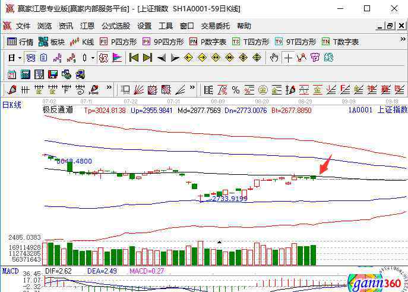Open the 日 period dropdown
This screenshot has width=408, height=292.
tap(20, 58)
